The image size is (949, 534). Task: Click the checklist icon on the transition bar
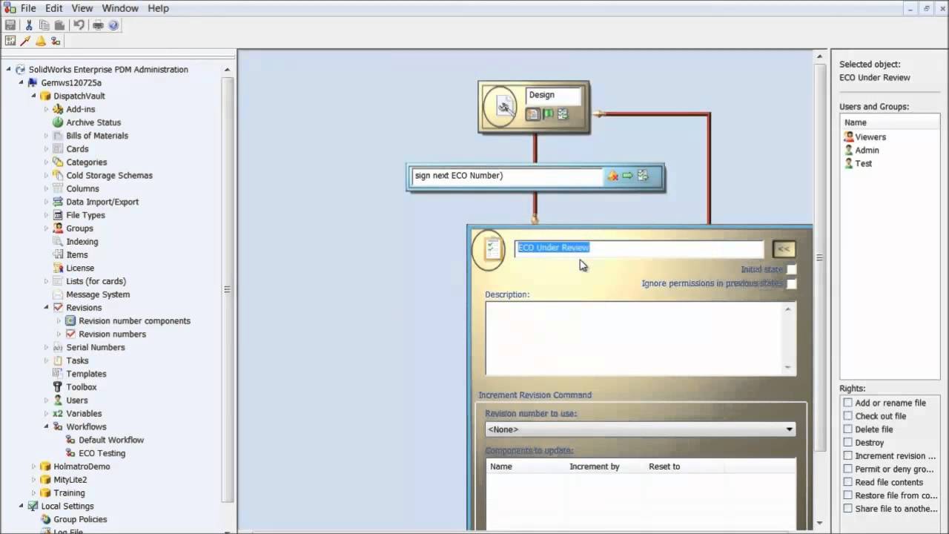(643, 176)
